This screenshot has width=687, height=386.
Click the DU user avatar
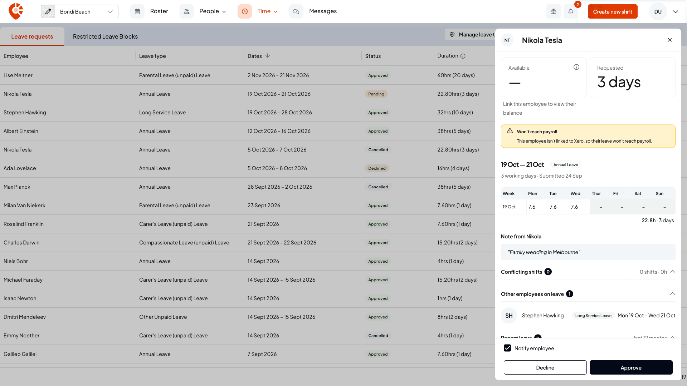(658, 11)
